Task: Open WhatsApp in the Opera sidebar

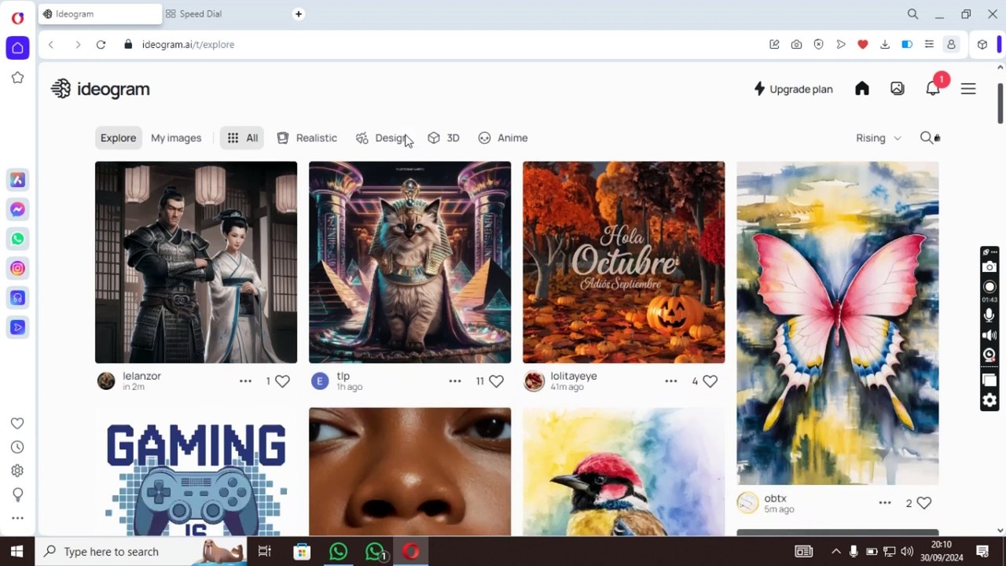Action: (17, 239)
